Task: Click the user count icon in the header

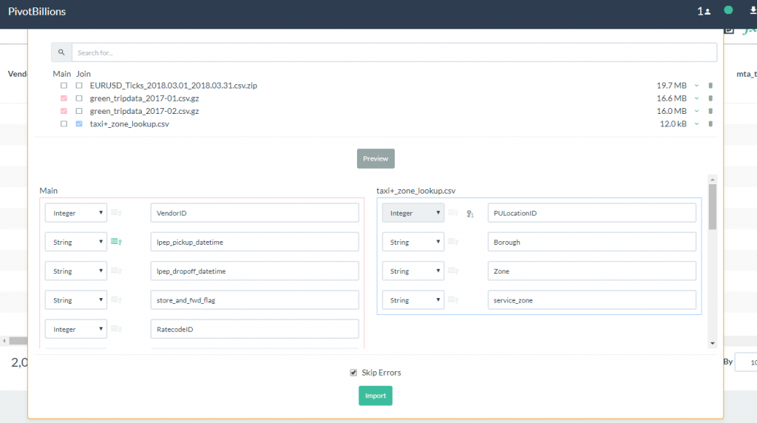Action: tap(704, 11)
